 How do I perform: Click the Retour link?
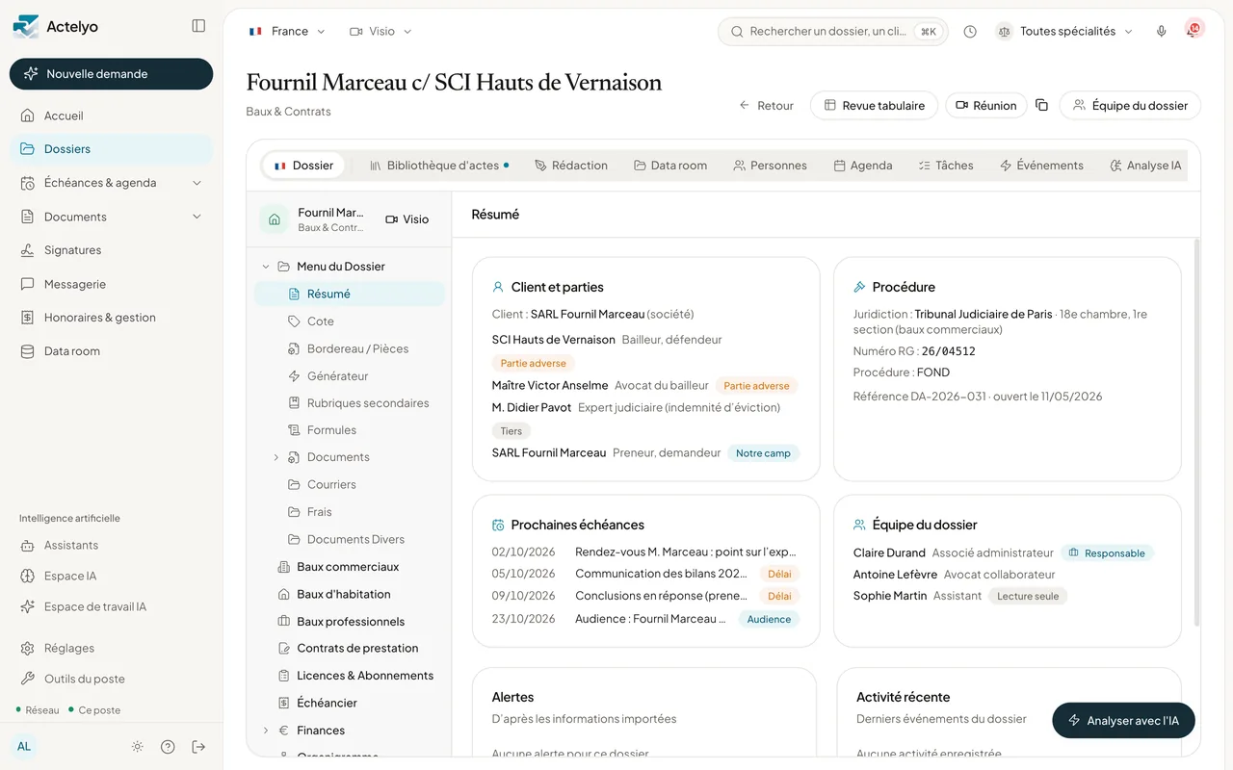click(x=767, y=106)
